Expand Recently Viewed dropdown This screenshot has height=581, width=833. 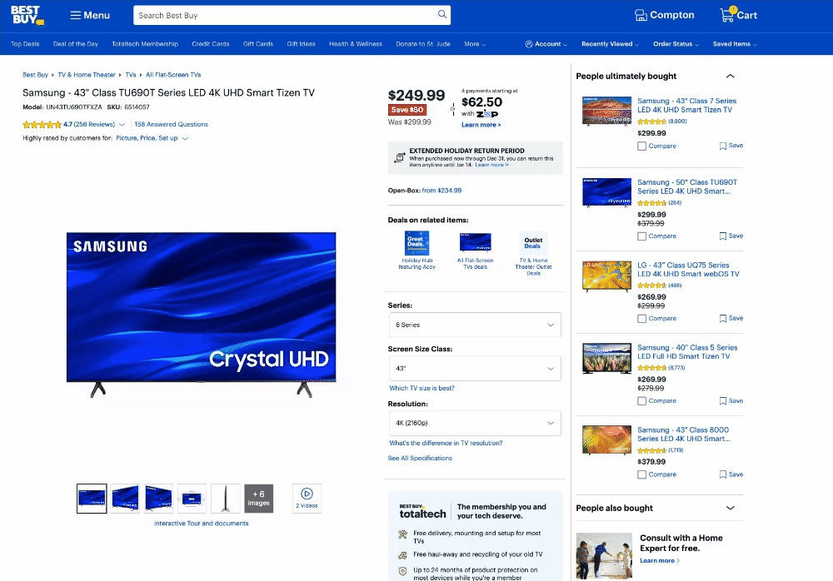[x=610, y=44]
